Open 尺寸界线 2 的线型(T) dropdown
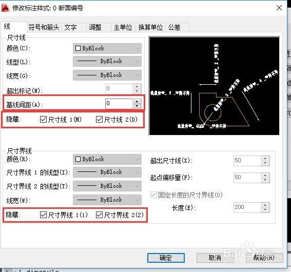291x272 pixels. [x=107, y=186]
